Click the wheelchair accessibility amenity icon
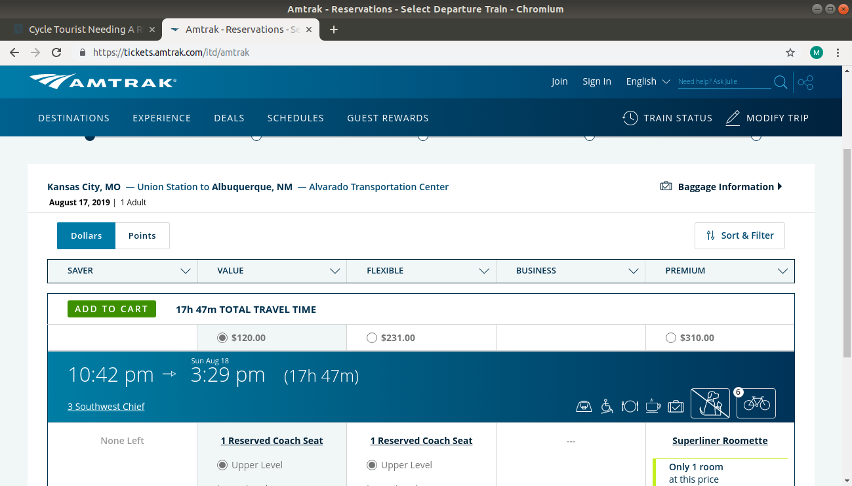The height and width of the screenshot is (486, 852). pos(607,407)
